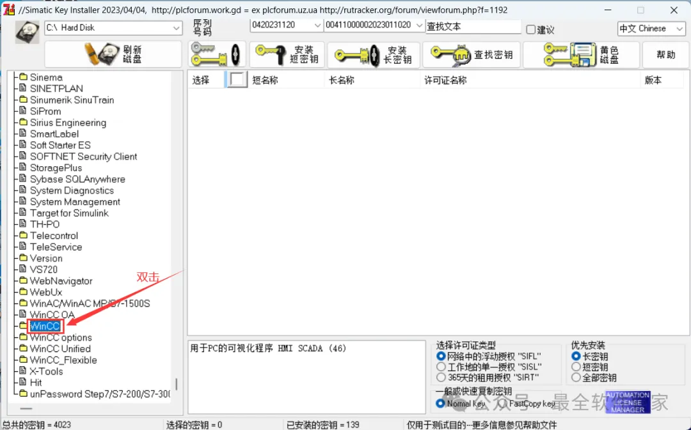This screenshot has height=430, width=691.
Task: Select SiProm tree item
Action: 45,111
